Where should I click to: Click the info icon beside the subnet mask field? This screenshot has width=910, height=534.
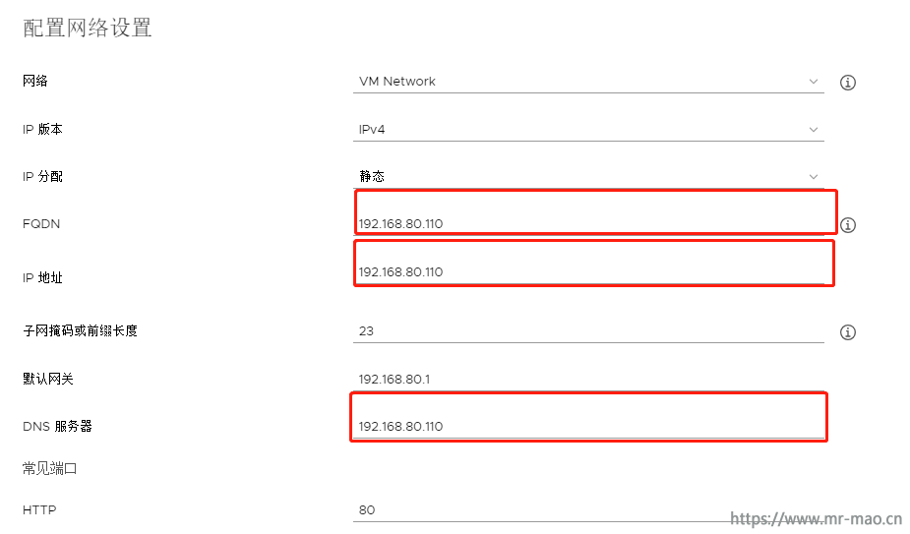tap(847, 332)
